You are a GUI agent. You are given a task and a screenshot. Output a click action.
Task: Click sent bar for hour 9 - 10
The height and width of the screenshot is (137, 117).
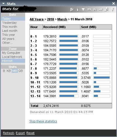click(102, 78)
